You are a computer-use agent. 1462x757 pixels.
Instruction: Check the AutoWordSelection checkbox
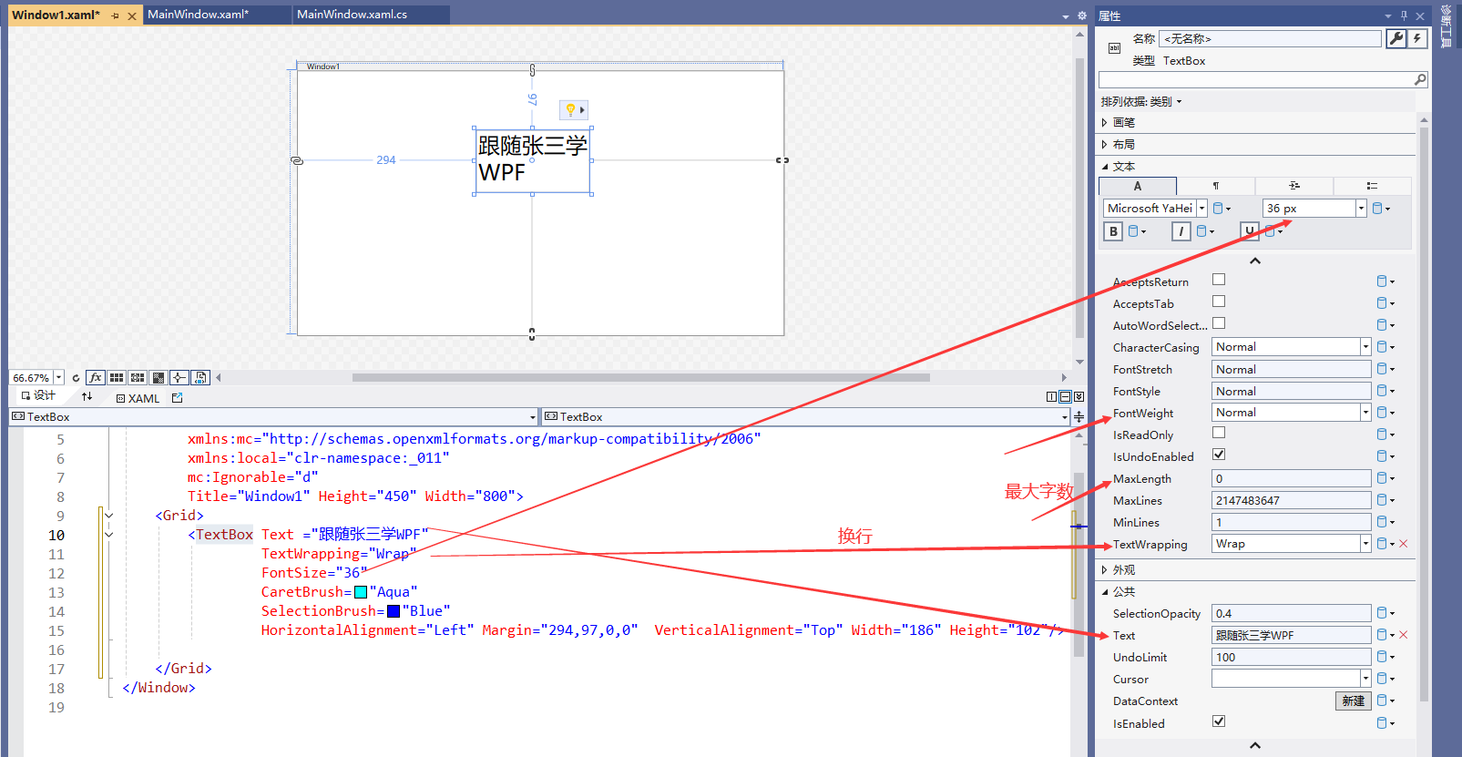click(1219, 323)
